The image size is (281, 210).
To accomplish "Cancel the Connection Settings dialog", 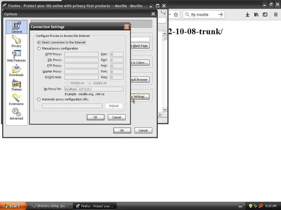I will [117, 117].
